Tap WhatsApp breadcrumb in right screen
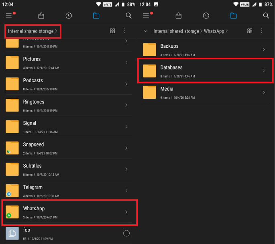Image resolution: width=275 pixels, height=244 pixels. tap(214, 31)
